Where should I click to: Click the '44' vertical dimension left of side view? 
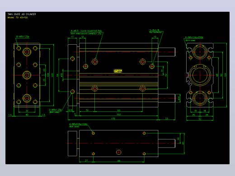tap(57, 75)
